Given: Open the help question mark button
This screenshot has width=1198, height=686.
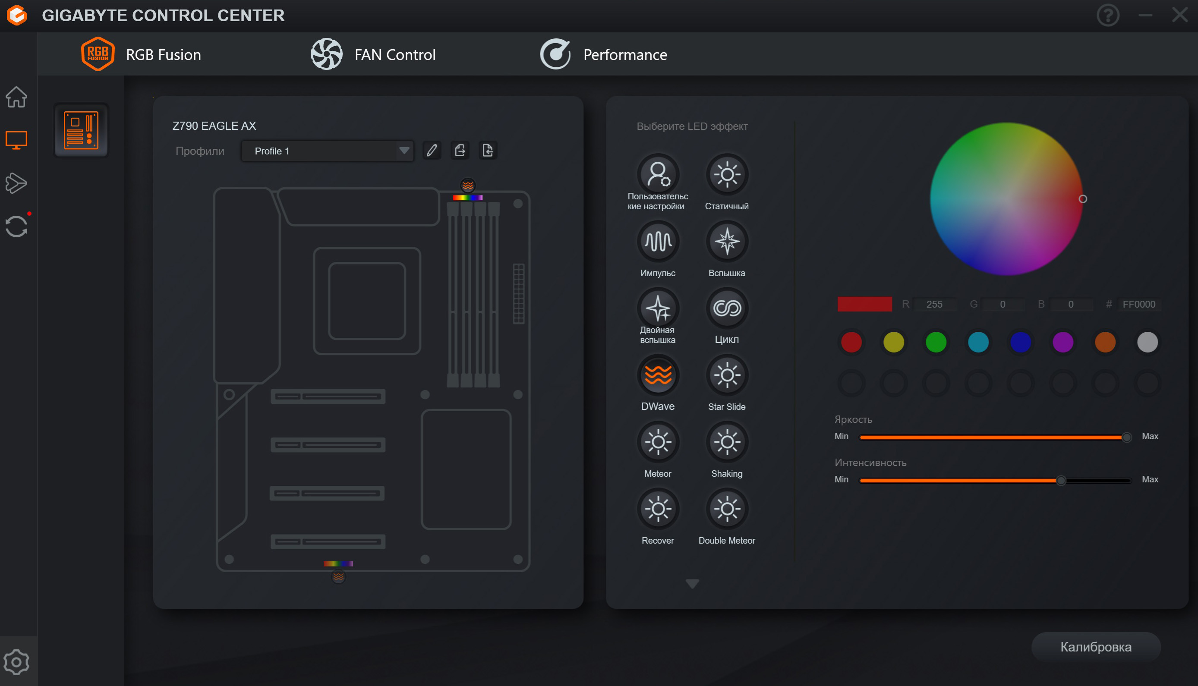Looking at the screenshot, I should (1107, 15).
